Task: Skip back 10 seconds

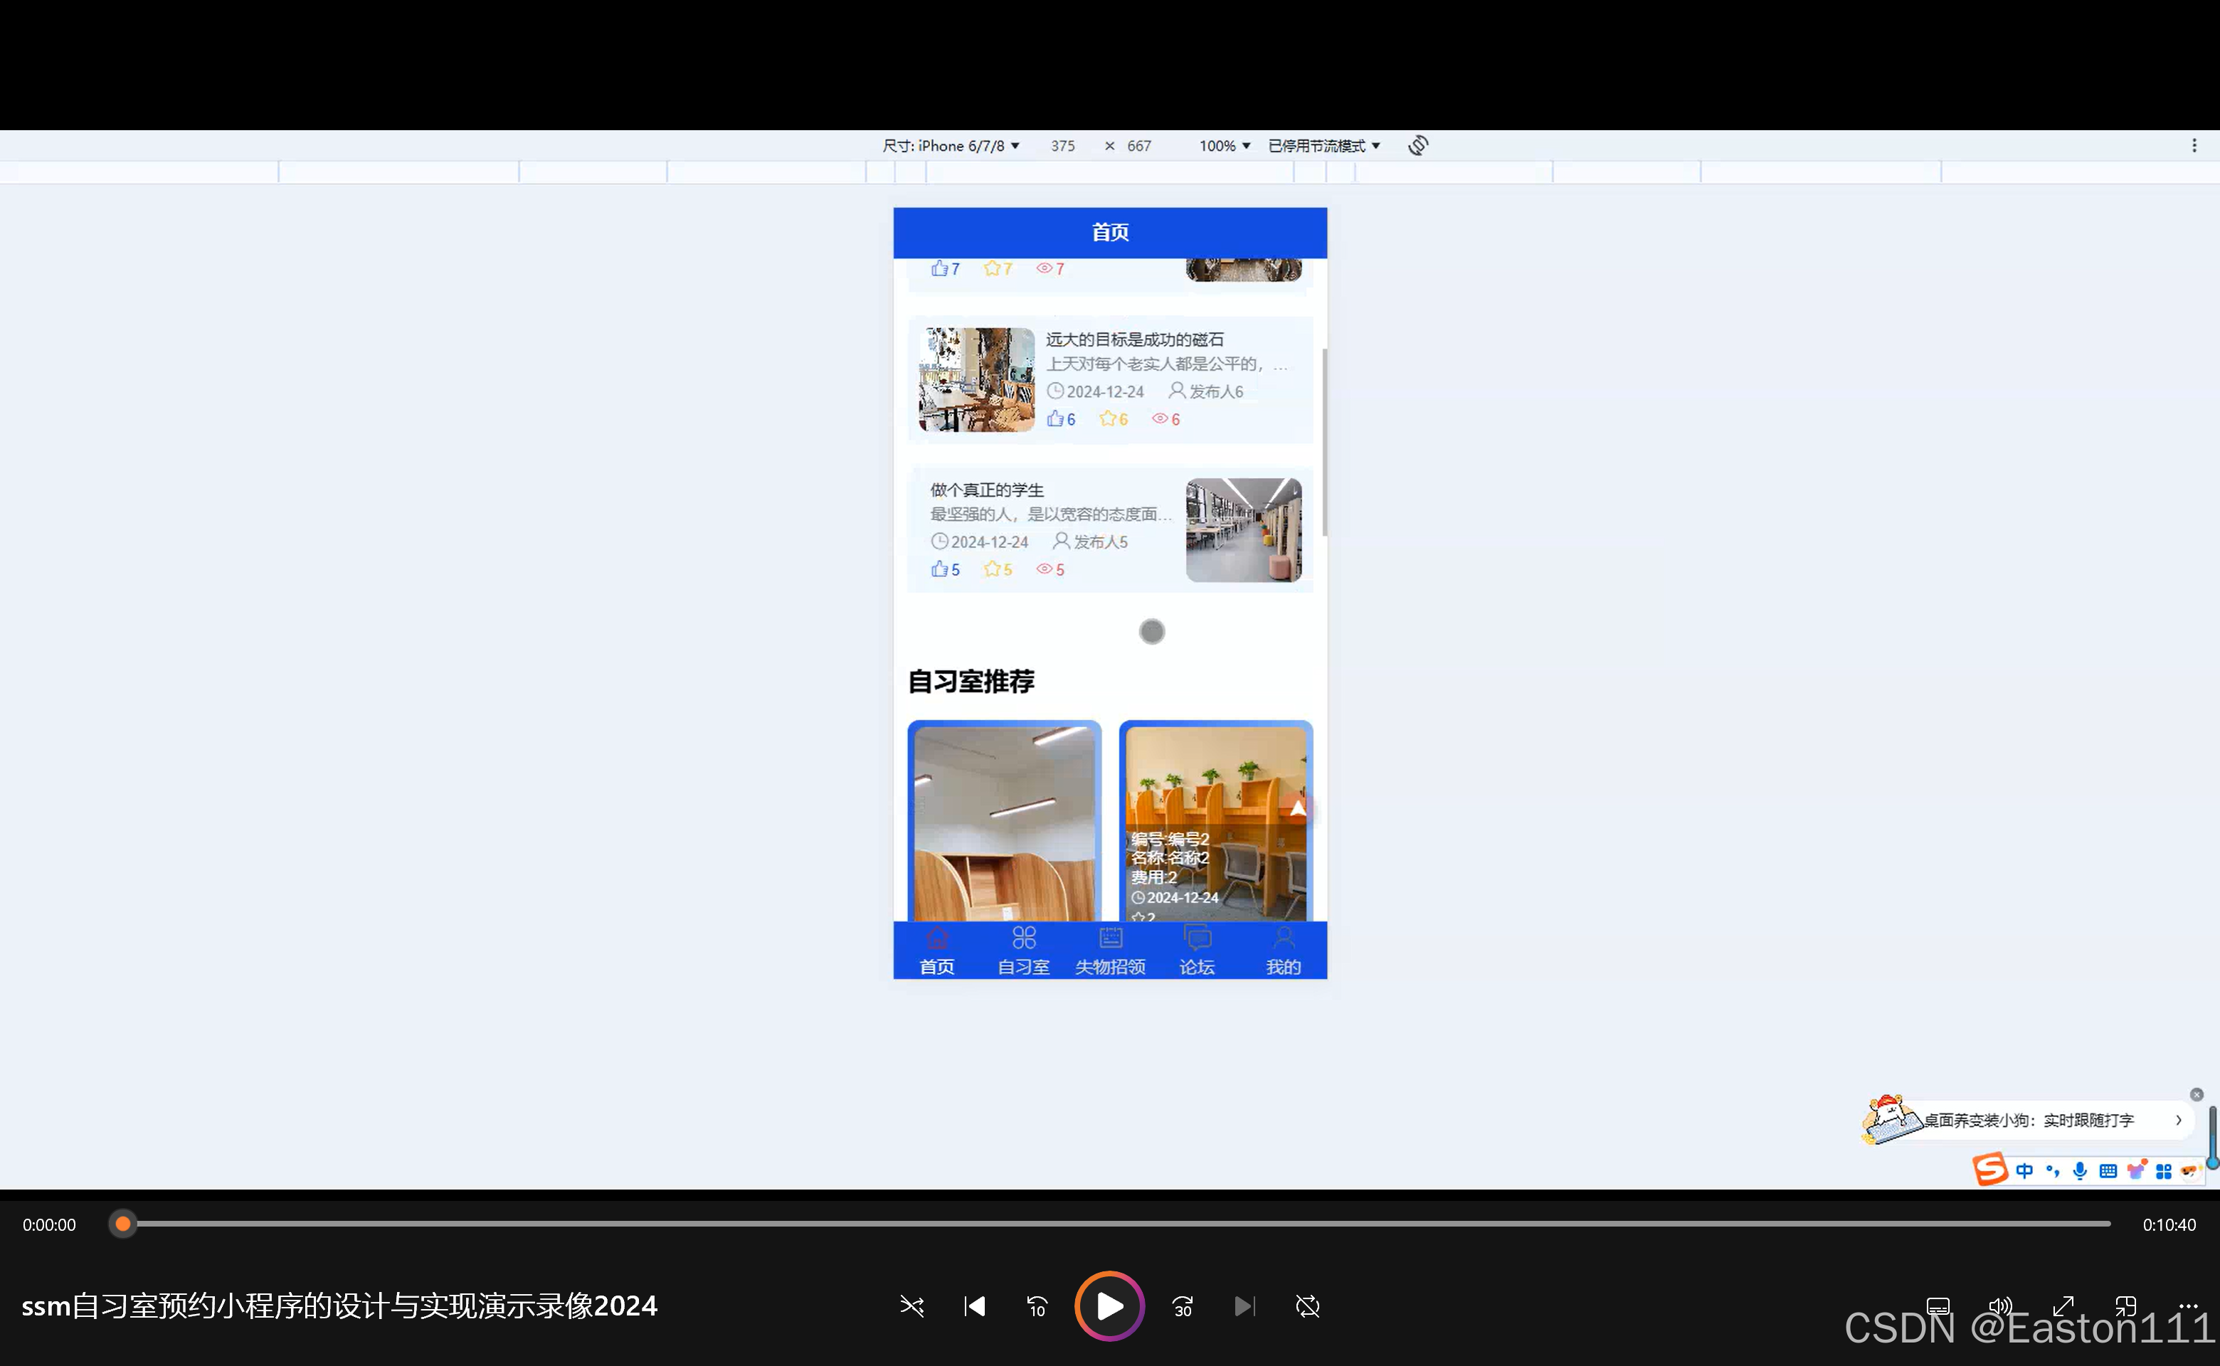Action: pos(1037,1306)
